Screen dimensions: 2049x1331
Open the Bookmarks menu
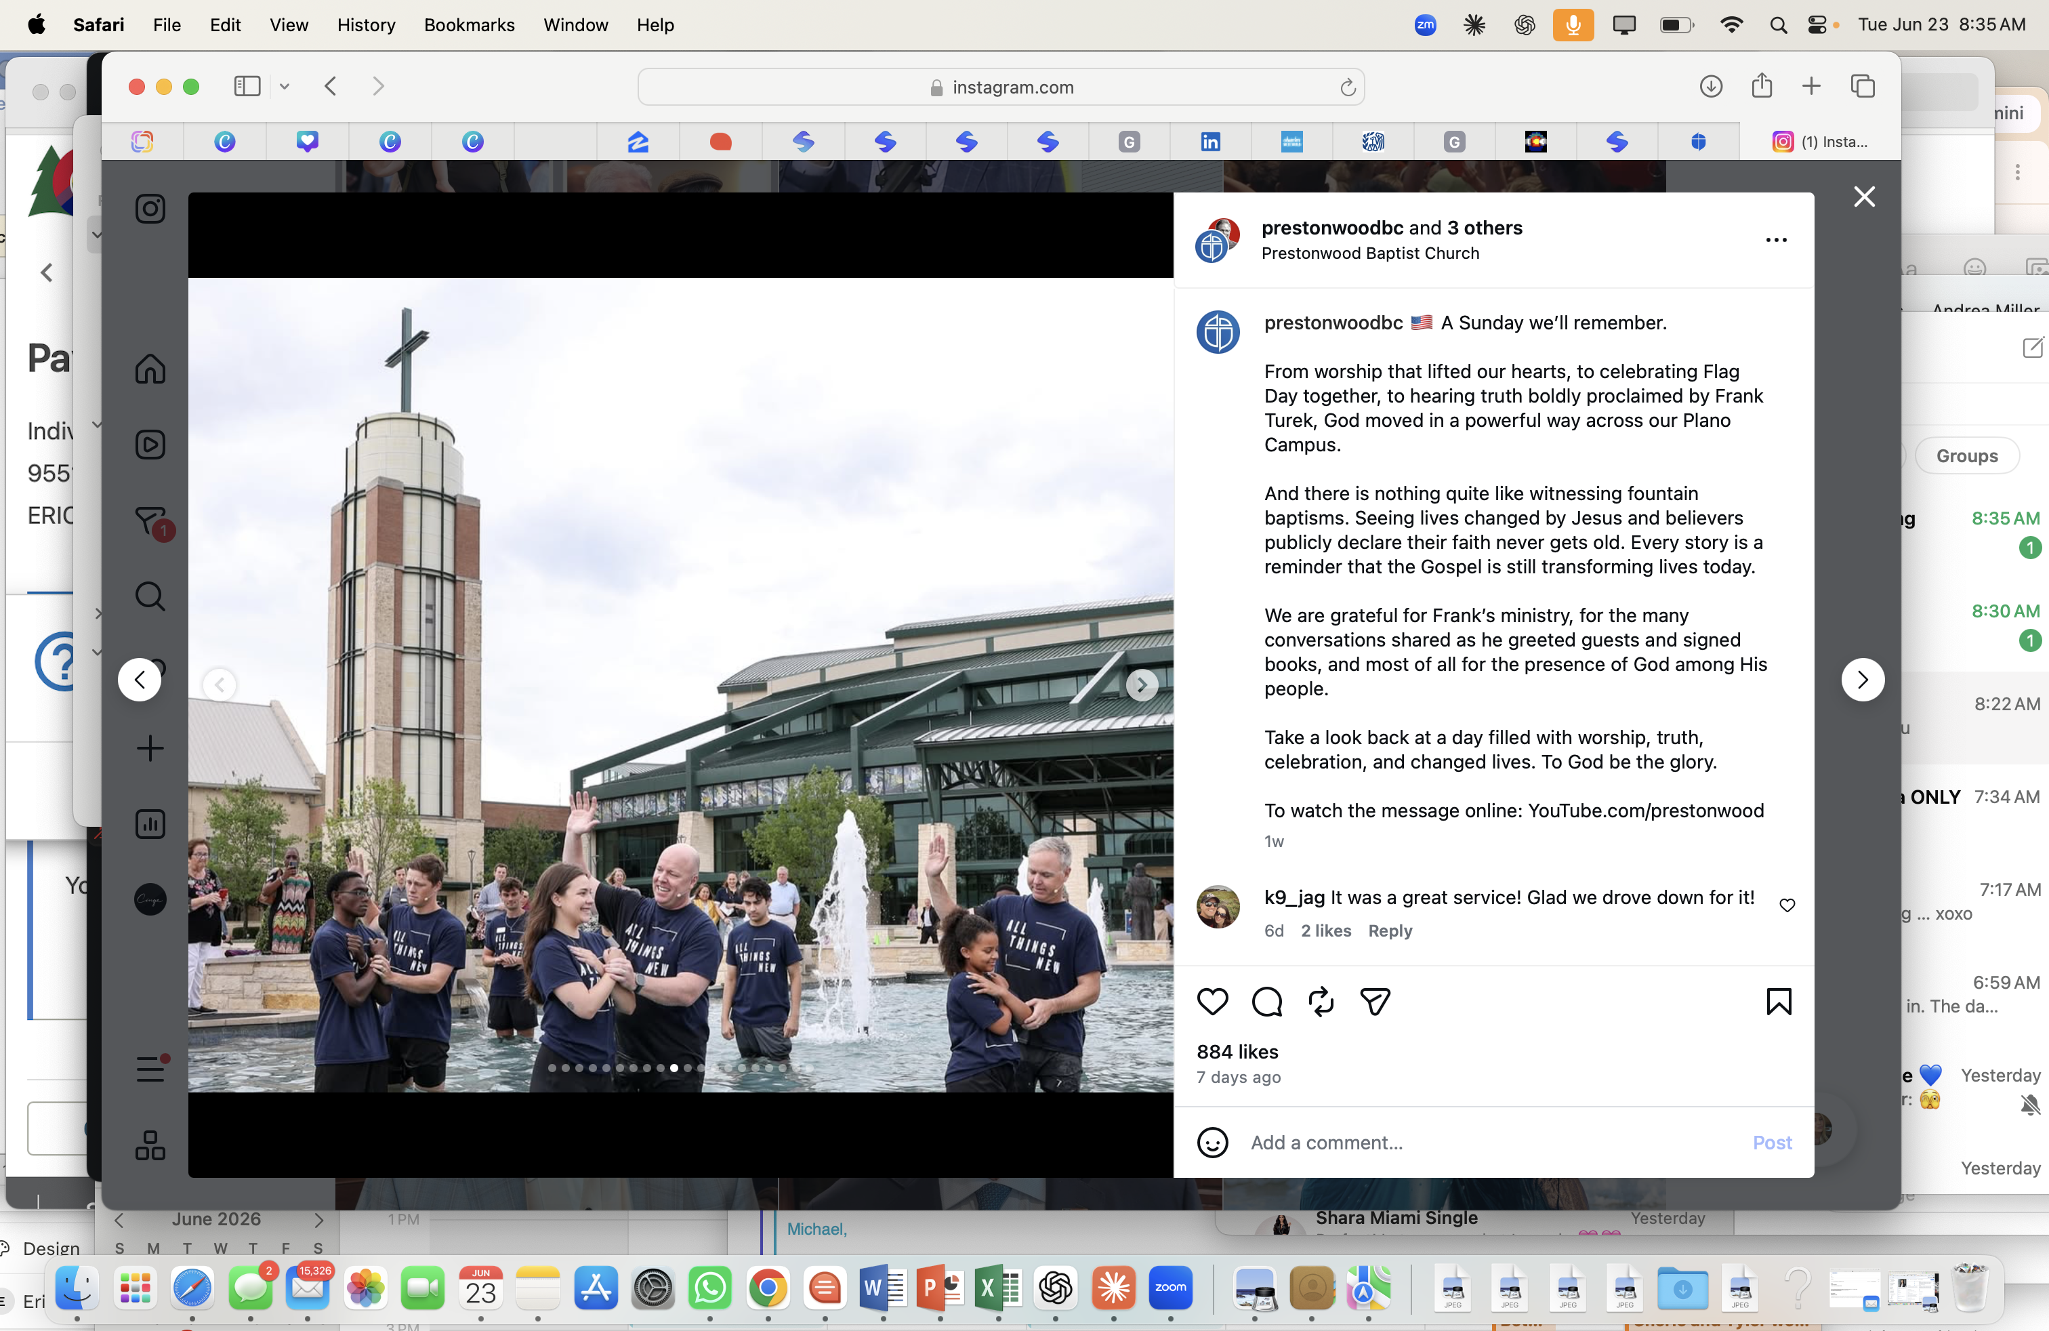[469, 25]
